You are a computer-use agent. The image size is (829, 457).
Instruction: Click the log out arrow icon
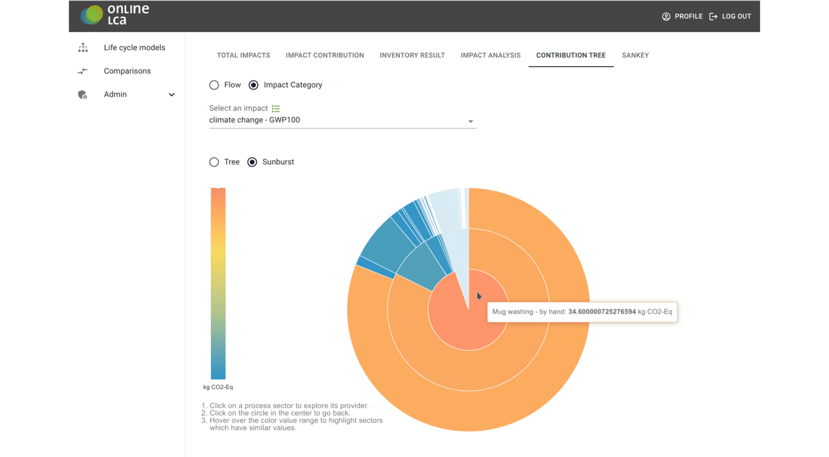point(713,17)
